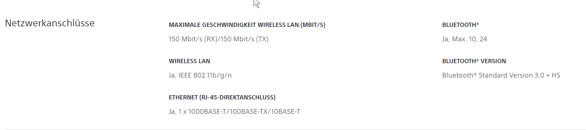Select the Ethernet (RJ-45-Direktanschluss) label
Screen dimensions: 586x130
(x=222, y=97)
